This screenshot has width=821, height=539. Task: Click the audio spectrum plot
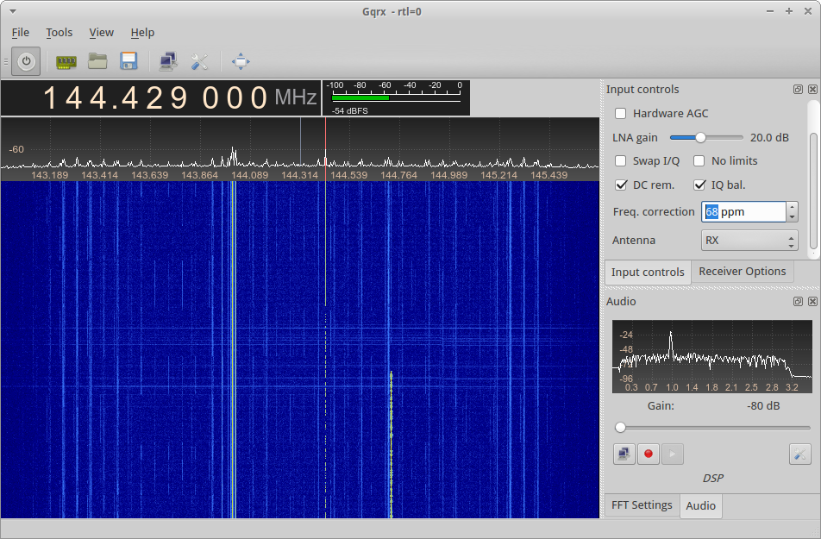tap(712, 356)
